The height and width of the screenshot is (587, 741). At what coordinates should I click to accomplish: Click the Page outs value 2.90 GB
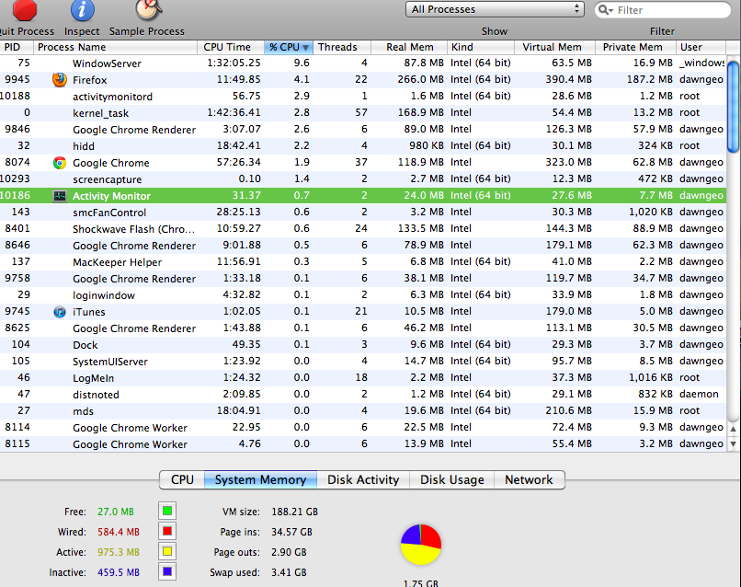(289, 552)
